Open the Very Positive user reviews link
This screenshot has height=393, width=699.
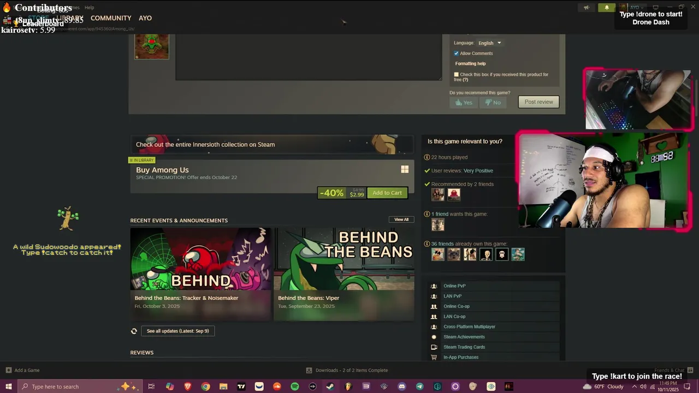tap(478, 171)
